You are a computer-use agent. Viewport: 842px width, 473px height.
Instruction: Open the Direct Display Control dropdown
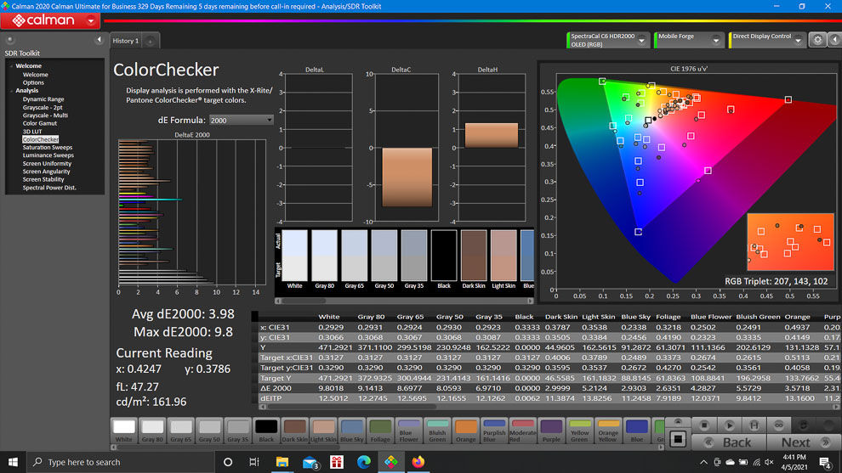pos(798,41)
